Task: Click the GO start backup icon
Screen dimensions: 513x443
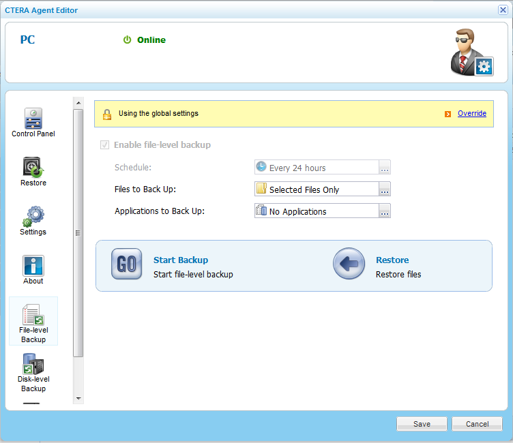Action: pos(127,264)
